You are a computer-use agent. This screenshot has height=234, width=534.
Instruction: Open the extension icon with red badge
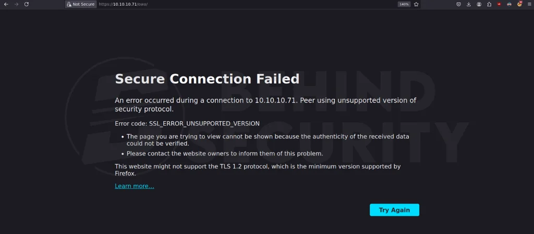[x=519, y=4]
